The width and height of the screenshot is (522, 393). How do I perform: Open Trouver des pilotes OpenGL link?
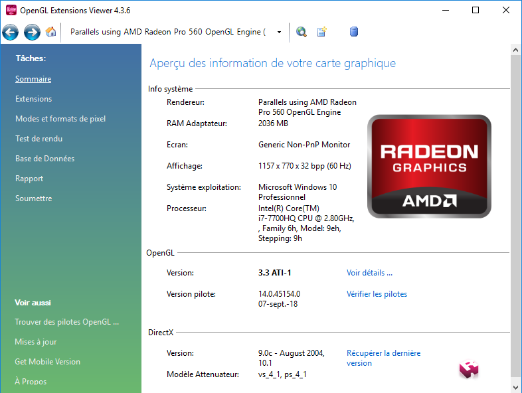tap(66, 322)
